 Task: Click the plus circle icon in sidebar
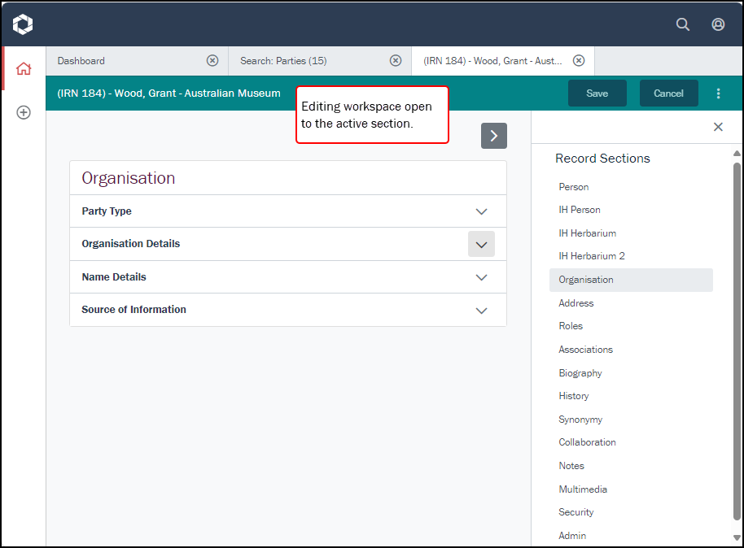click(24, 113)
